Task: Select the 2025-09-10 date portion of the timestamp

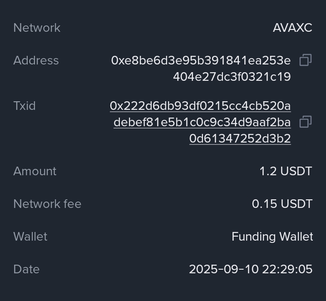Action: point(217,269)
